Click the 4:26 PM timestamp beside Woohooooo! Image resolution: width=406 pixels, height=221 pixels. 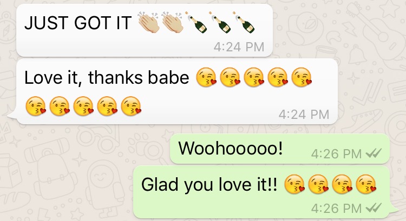[x=336, y=154]
